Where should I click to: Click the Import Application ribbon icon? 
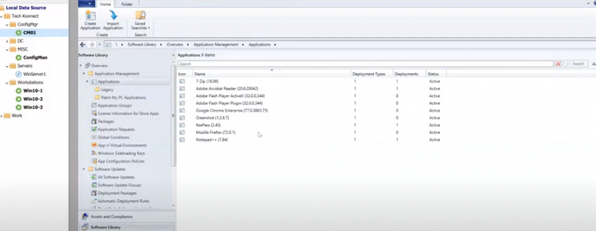click(x=113, y=16)
